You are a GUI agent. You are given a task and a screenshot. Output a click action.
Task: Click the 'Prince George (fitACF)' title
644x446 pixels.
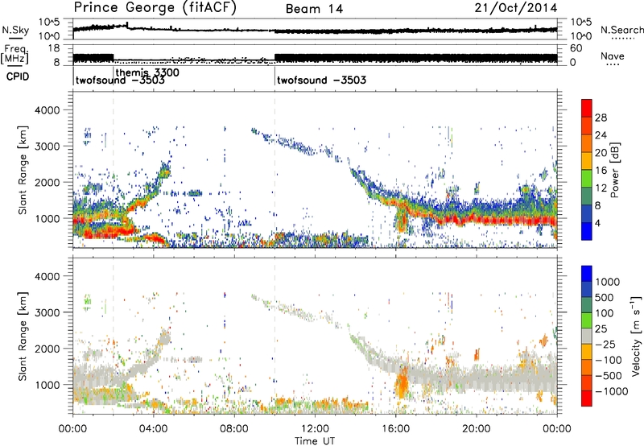point(155,8)
